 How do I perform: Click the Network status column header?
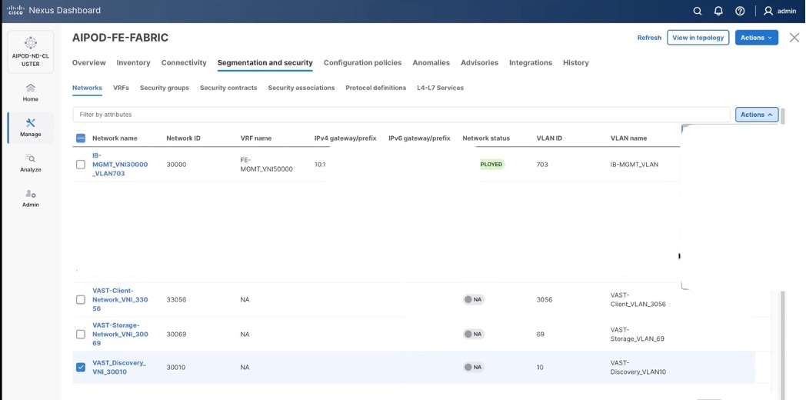click(486, 138)
